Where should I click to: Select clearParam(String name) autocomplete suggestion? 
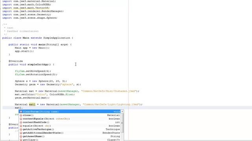pyautogui.click(x=70, y=112)
